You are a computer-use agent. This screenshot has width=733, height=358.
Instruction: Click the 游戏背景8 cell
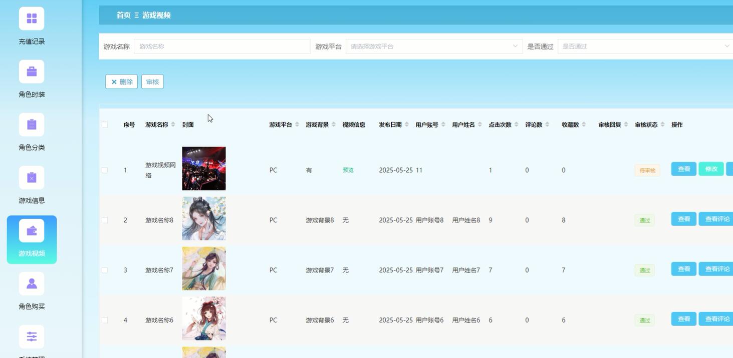[320, 220]
